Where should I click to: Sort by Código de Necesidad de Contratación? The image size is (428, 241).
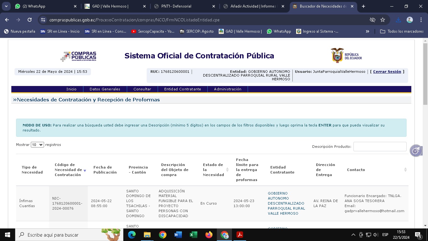click(x=68, y=170)
